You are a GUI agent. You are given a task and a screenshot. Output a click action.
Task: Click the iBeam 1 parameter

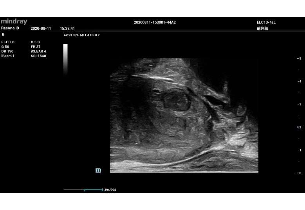coord(8,56)
